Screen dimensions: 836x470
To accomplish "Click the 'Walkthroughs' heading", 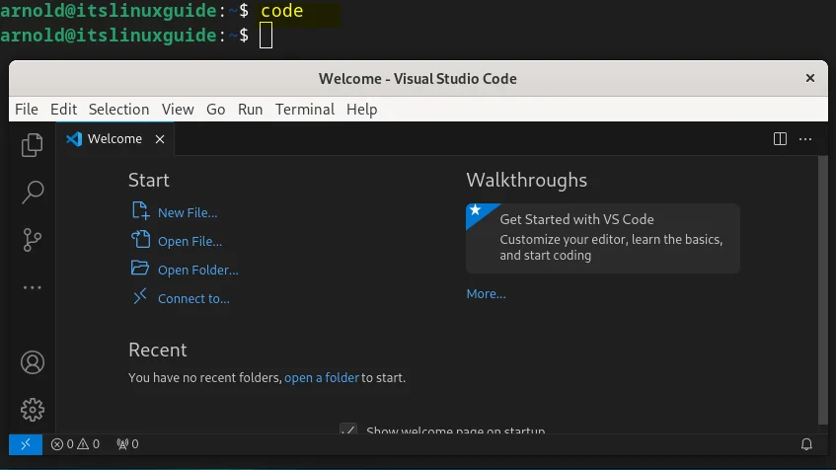I will (x=527, y=181).
